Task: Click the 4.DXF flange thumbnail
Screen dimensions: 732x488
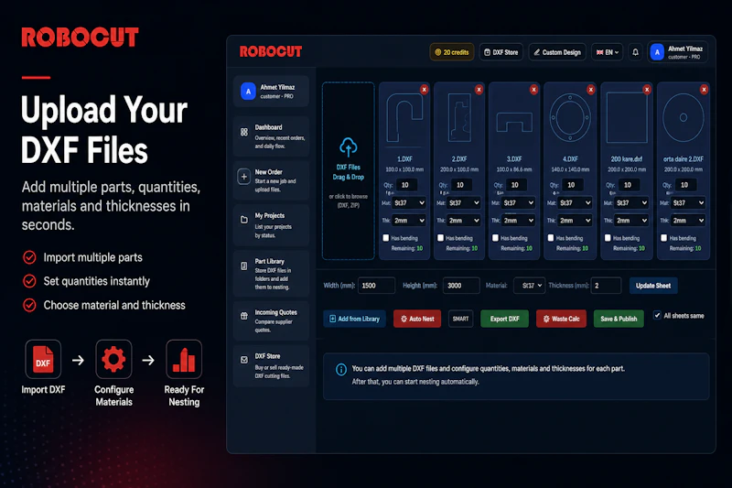Action: pyautogui.click(x=570, y=117)
